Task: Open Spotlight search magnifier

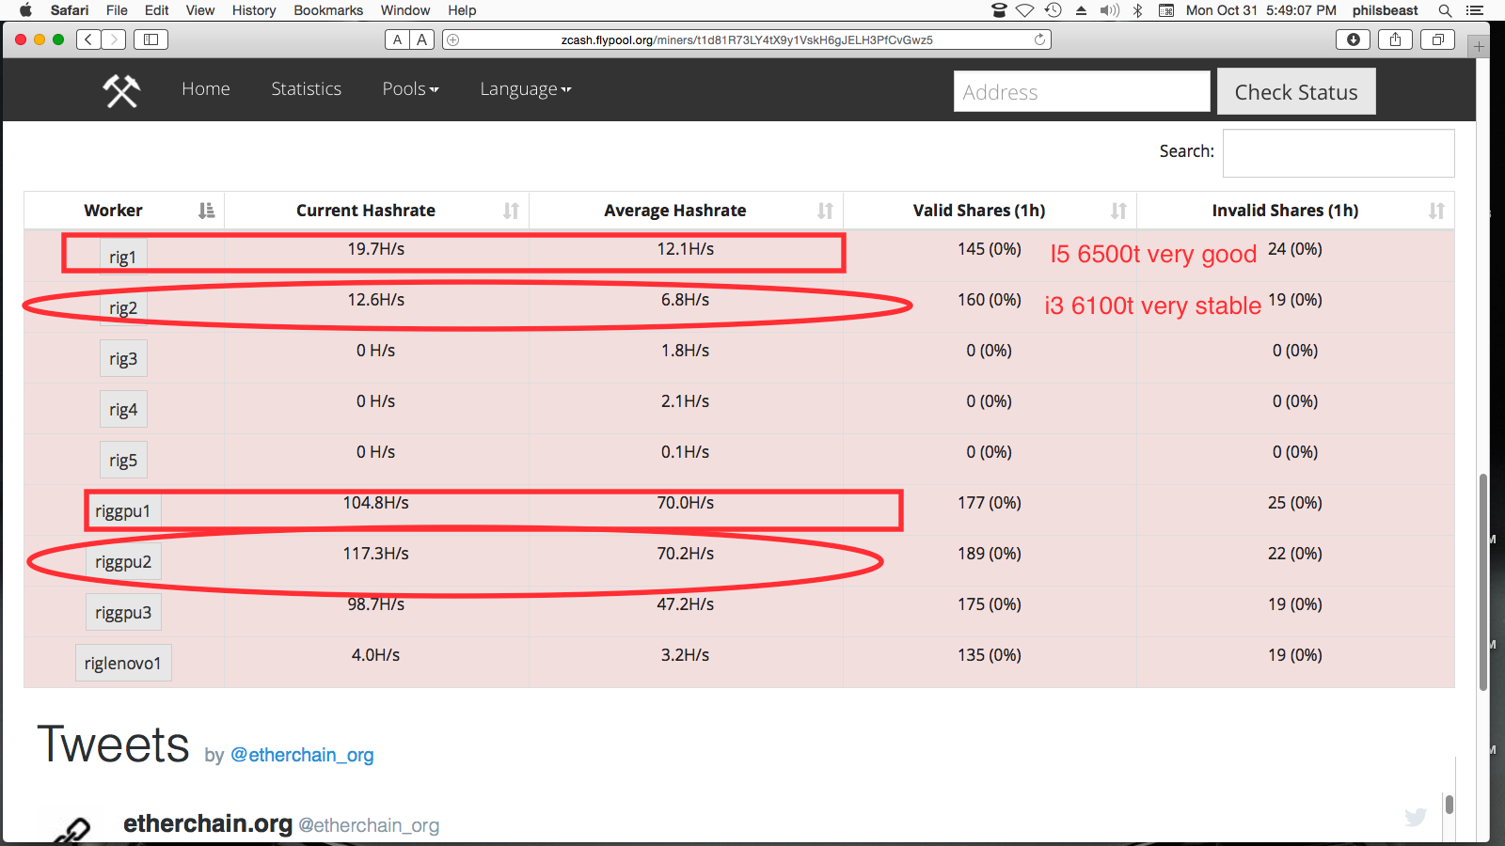Action: click(1445, 10)
